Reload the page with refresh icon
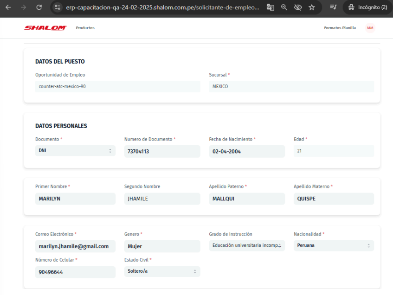 [x=39, y=7]
